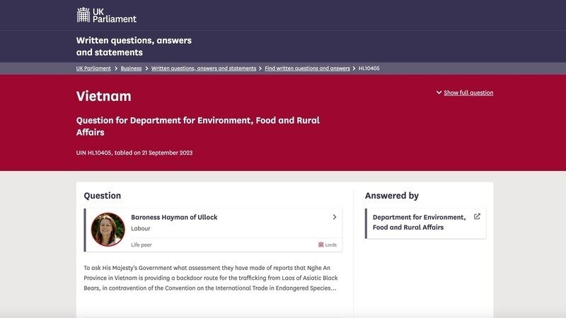Click the 'Life peer' label in member card
This screenshot has height=318, width=566.
[x=141, y=245]
